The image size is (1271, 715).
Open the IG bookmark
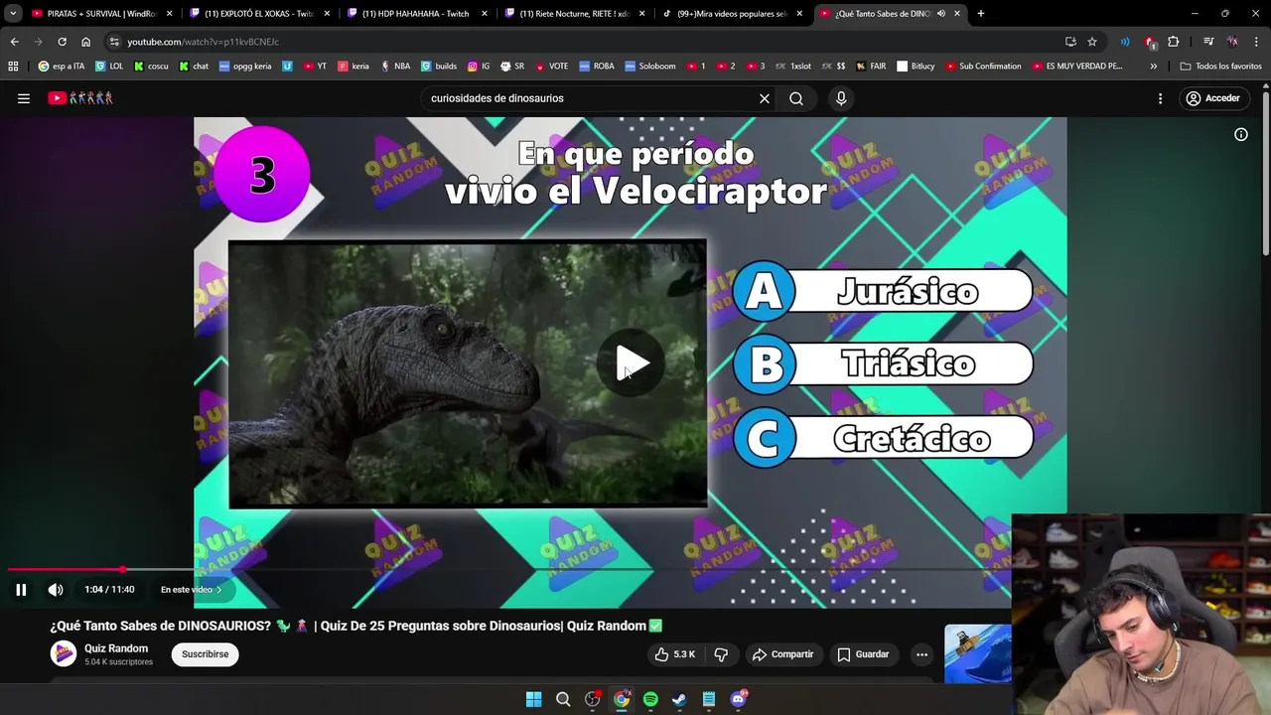(x=479, y=67)
